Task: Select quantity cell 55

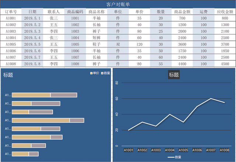Action: pos(161,64)
